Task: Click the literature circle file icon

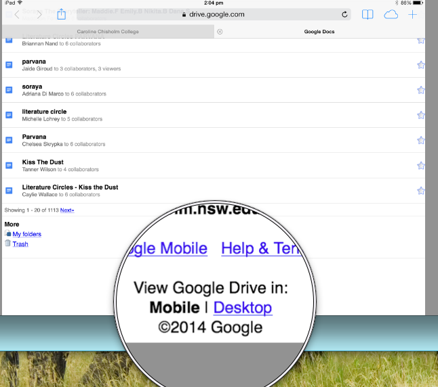Action: pos(9,115)
